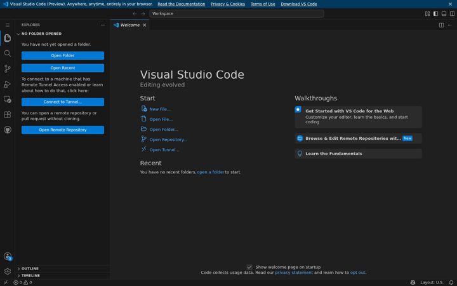Open editor More Actions ellipsis
This screenshot has width=457, height=286.
pyautogui.click(x=450, y=25)
